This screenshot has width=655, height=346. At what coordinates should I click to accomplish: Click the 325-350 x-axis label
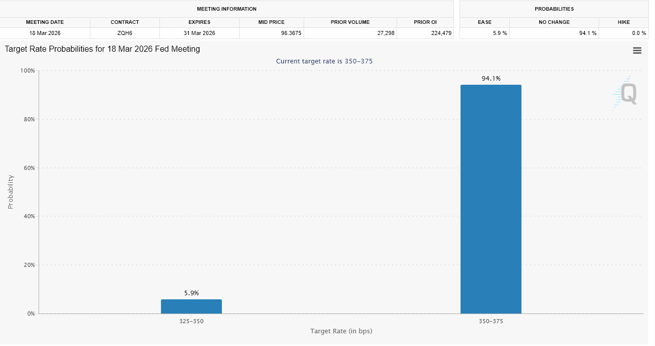tap(191, 321)
